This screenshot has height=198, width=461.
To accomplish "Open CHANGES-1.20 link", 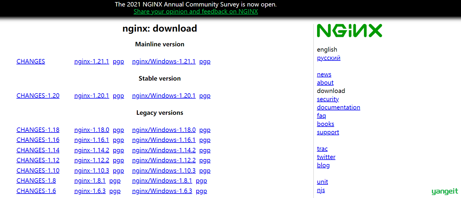I will (38, 96).
